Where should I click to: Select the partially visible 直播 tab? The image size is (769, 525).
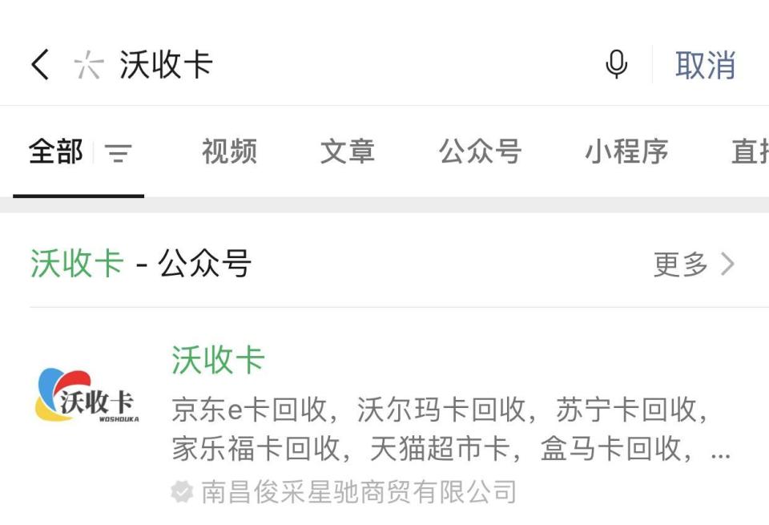tap(750, 151)
